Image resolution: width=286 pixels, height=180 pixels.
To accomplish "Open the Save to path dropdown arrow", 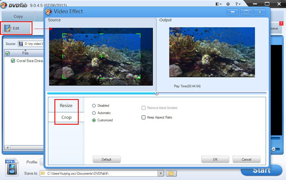I will point(161,173).
